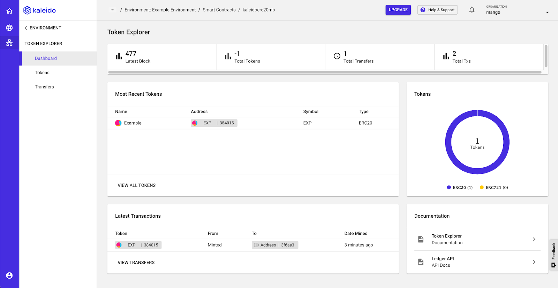Open the user account icon
The width and height of the screenshot is (558, 288).
point(9,275)
